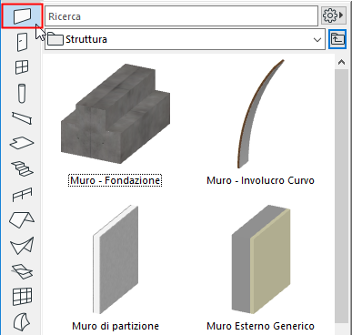The width and height of the screenshot is (352, 335).
Task: Click into the Ricerca search field
Action: coord(181,16)
